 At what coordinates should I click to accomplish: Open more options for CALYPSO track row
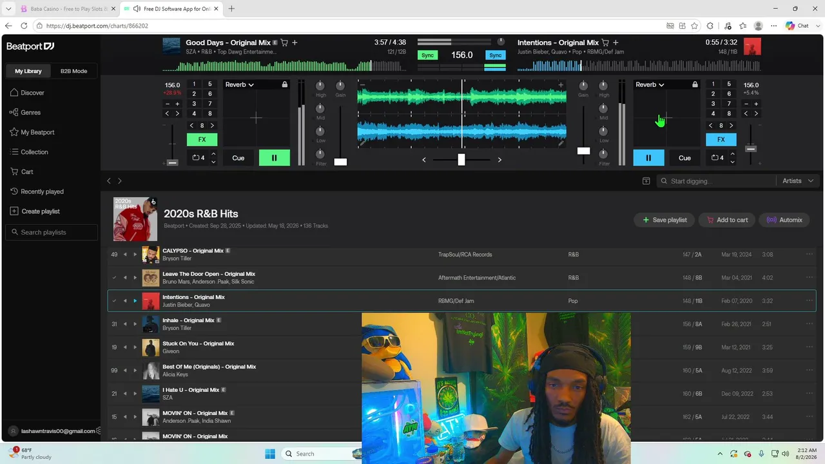tap(810, 254)
